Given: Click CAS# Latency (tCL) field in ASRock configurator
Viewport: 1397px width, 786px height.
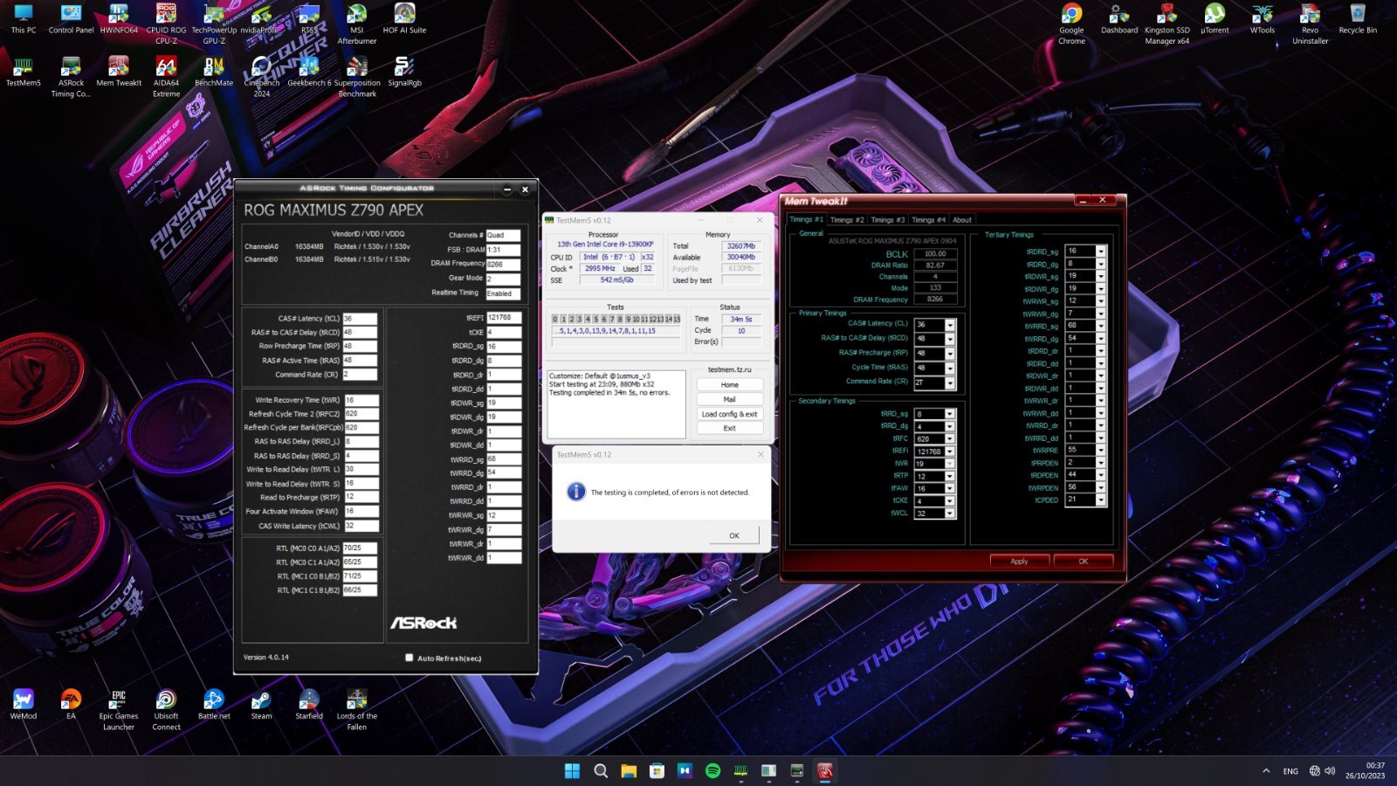Looking at the screenshot, I should point(360,319).
